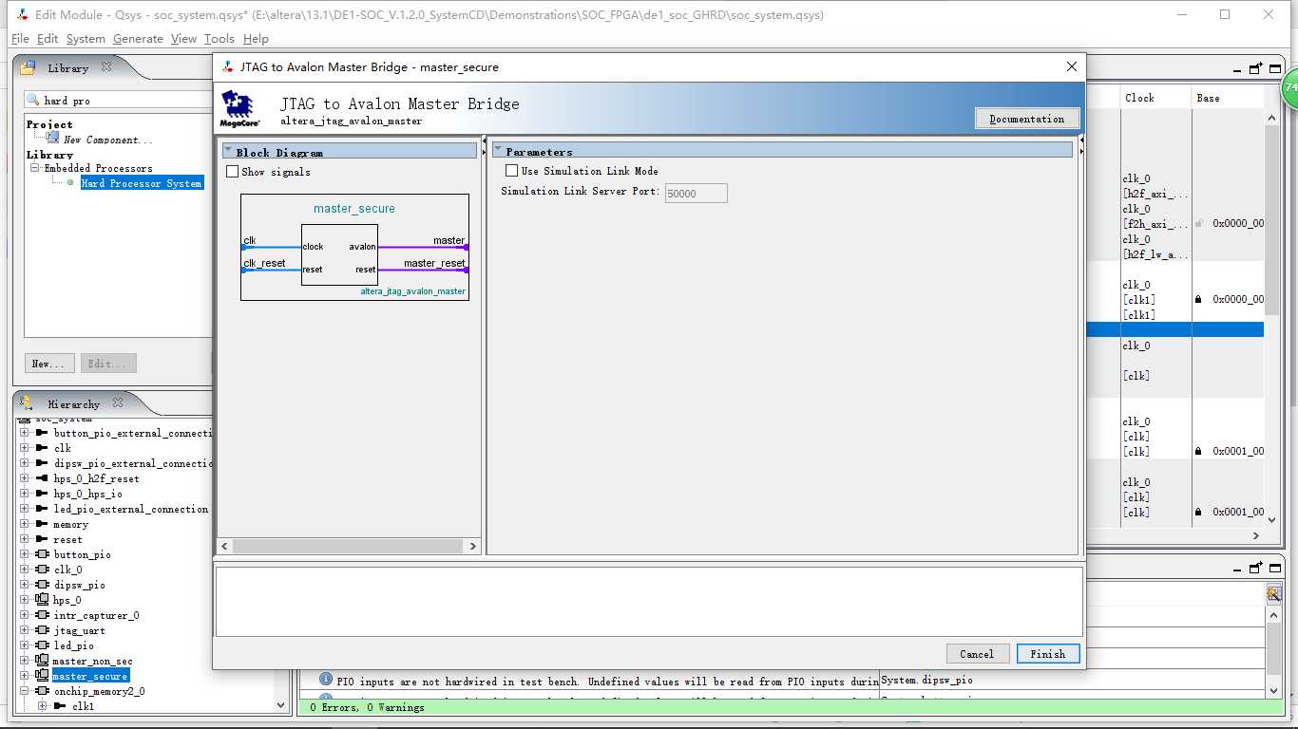Click the detach icon of the System Contents panel

[1255, 68]
